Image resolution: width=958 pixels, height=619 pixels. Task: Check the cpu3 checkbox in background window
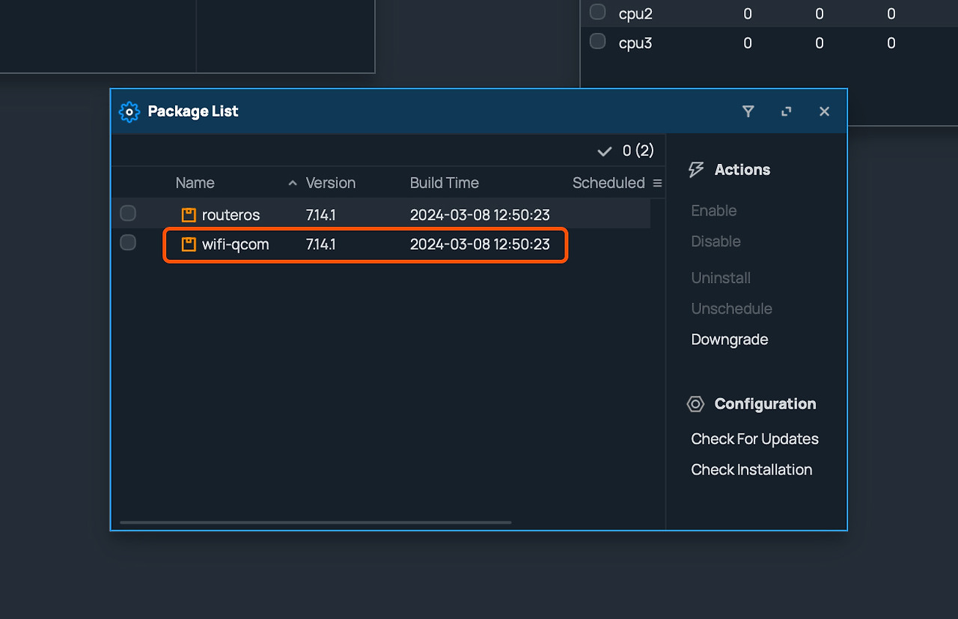click(597, 41)
